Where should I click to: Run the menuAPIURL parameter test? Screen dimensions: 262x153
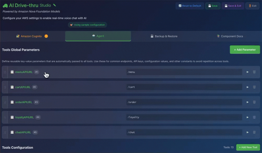pos(247,72)
